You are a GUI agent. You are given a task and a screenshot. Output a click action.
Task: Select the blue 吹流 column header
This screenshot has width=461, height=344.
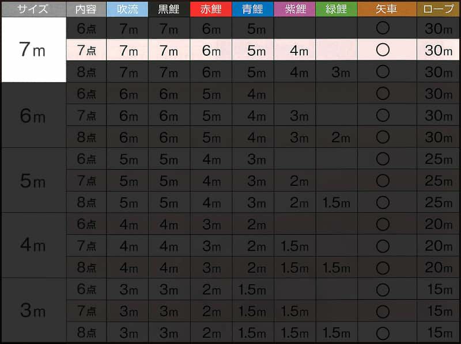[x=127, y=9]
